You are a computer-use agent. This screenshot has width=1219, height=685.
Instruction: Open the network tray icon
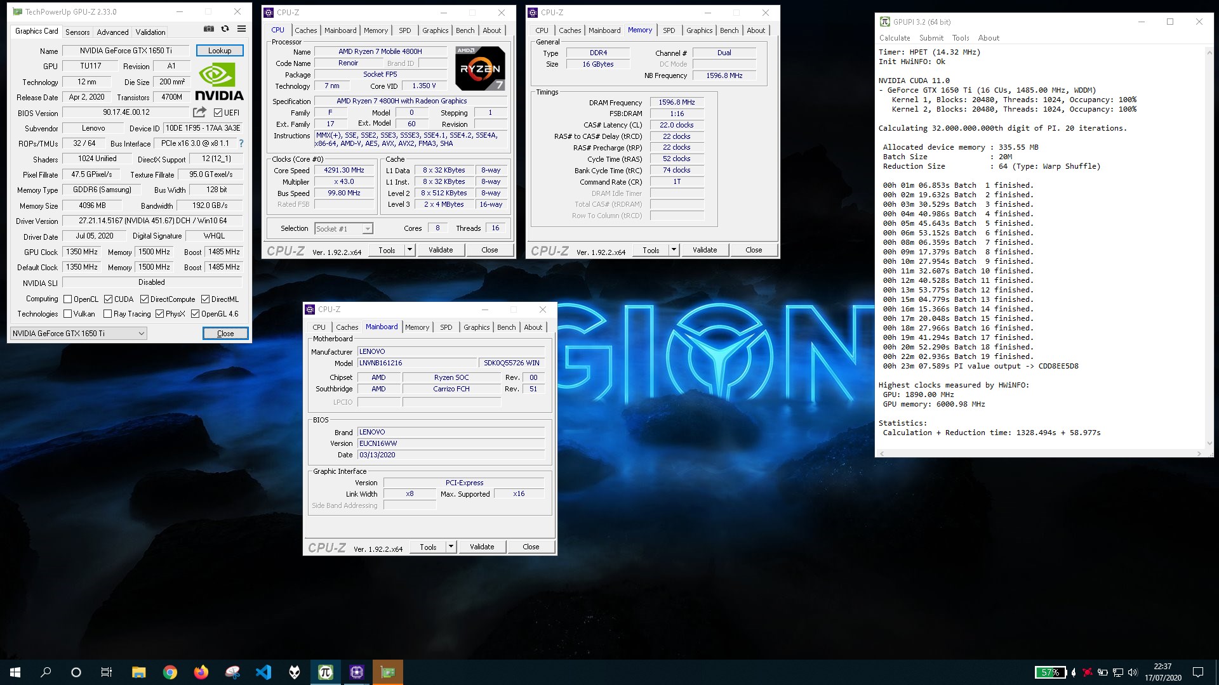point(1118,672)
